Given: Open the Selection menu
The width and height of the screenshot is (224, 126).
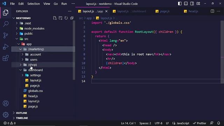Looking at the screenshot, I should tap(34, 4).
